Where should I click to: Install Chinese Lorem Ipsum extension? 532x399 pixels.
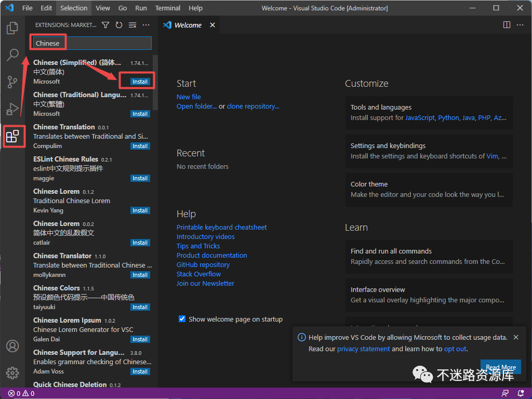pos(140,340)
